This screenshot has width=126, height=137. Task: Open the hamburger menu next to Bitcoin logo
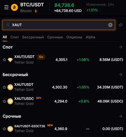pyautogui.click(x=6, y=7)
